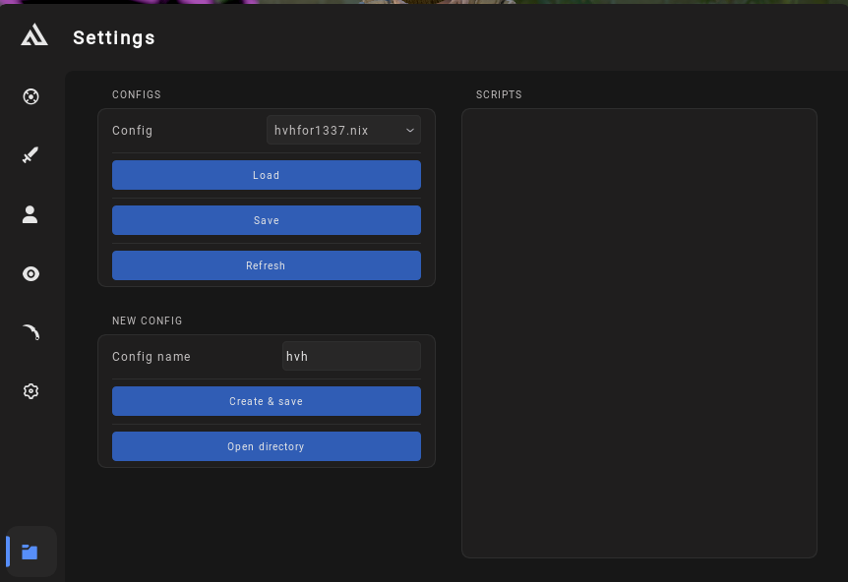Viewport: 848px width, 582px height.
Task: Select the folder configs sidebar tab
Action: [30, 552]
